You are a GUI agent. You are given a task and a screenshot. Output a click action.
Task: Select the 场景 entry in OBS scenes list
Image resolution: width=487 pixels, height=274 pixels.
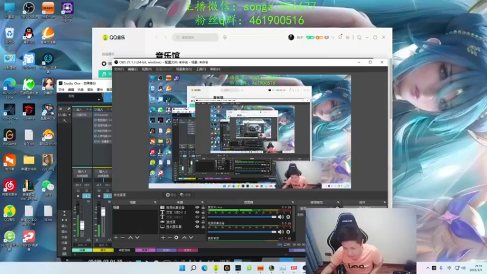[x=135, y=207]
